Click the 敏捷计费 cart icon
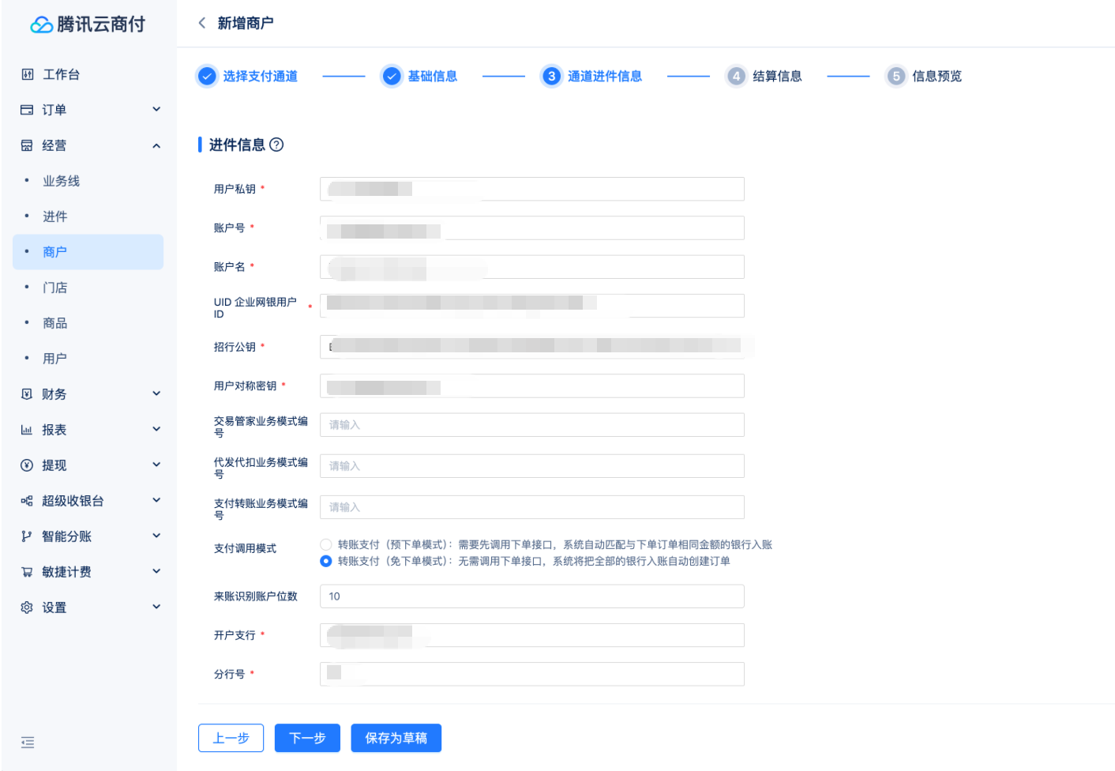 point(27,572)
